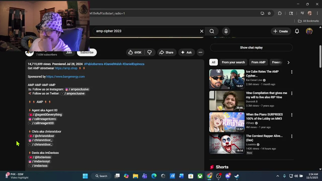Open the Create menu
This screenshot has height=181, width=322.
tap(280, 31)
